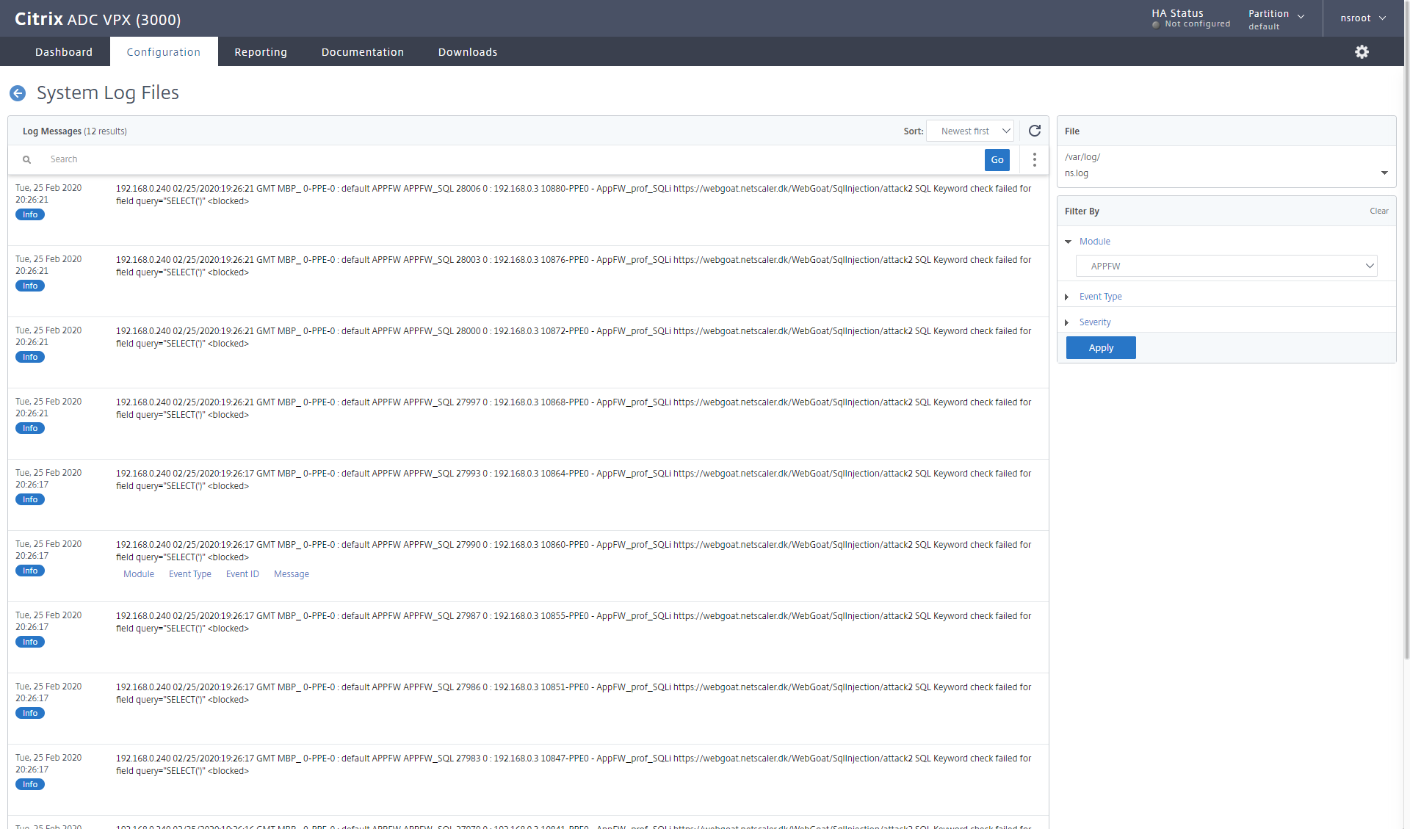Click the Event ID link under the 27990 entry
The image size is (1410, 829).
[x=242, y=574]
